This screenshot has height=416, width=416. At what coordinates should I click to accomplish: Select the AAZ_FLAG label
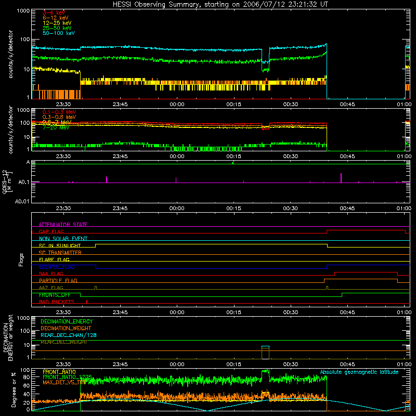[51, 288]
